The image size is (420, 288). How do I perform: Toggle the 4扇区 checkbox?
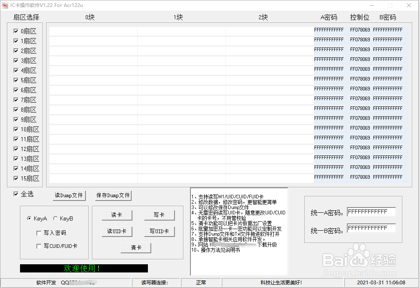[16, 70]
